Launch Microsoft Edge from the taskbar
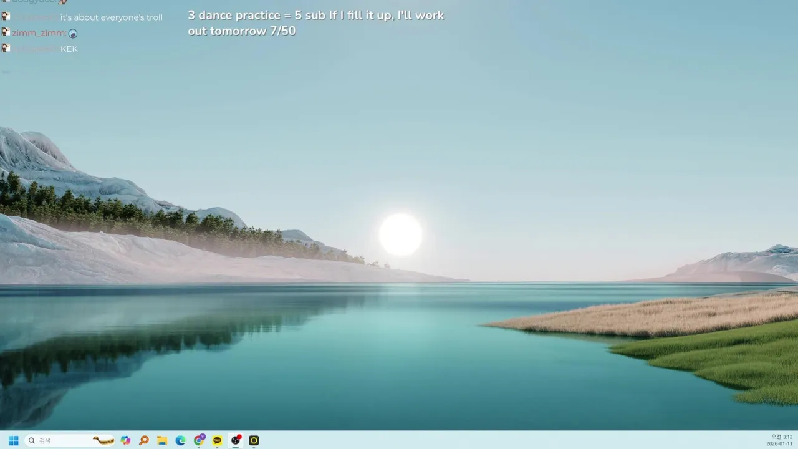Image resolution: width=798 pixels, height=449 pixels. click(x=180, y=440)
